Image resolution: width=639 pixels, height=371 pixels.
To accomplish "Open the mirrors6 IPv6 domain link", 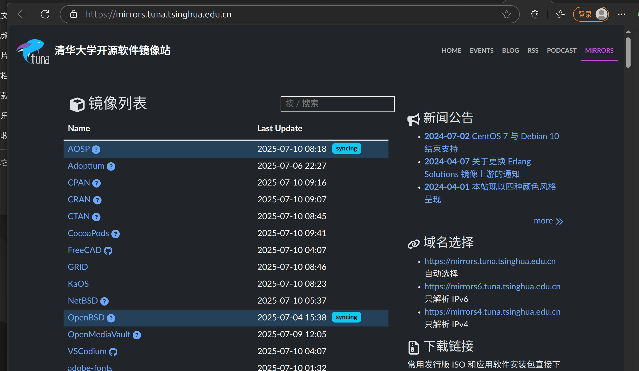I will [492, 286].
